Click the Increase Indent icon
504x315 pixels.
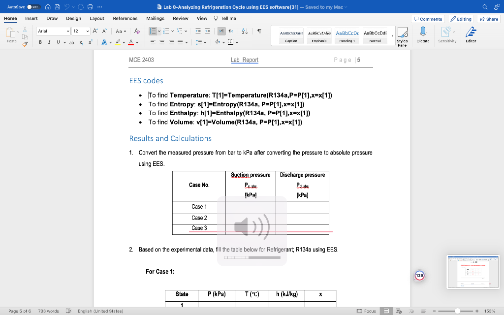tap(207, 31)
